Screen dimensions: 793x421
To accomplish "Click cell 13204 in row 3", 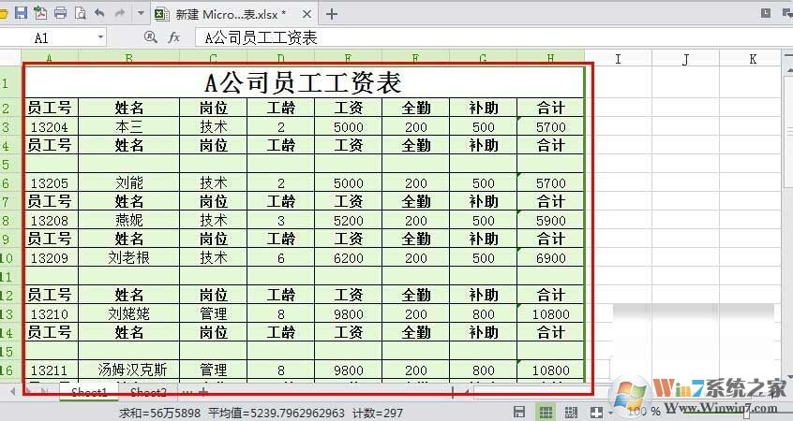I will pos(50,126).
